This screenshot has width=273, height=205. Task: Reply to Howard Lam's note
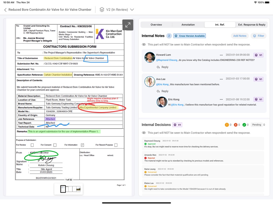(x=162, y=67)
